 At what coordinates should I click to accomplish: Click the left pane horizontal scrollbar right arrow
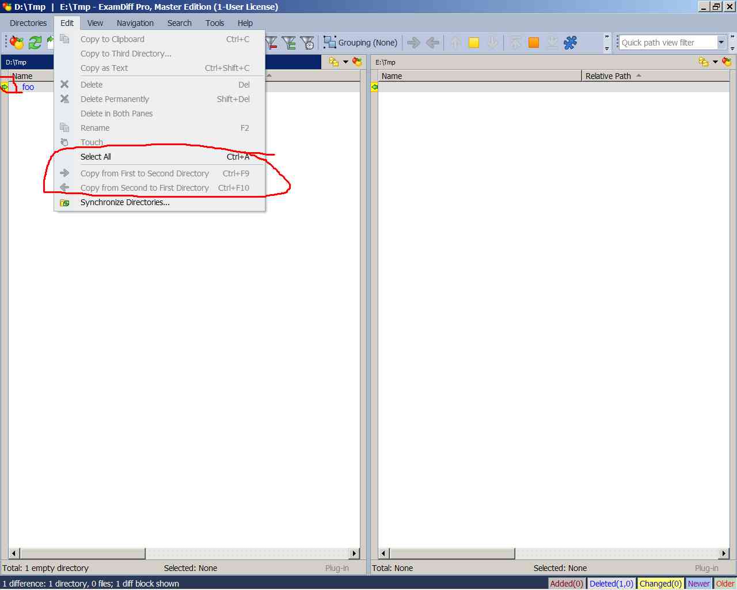click(355, 554)
